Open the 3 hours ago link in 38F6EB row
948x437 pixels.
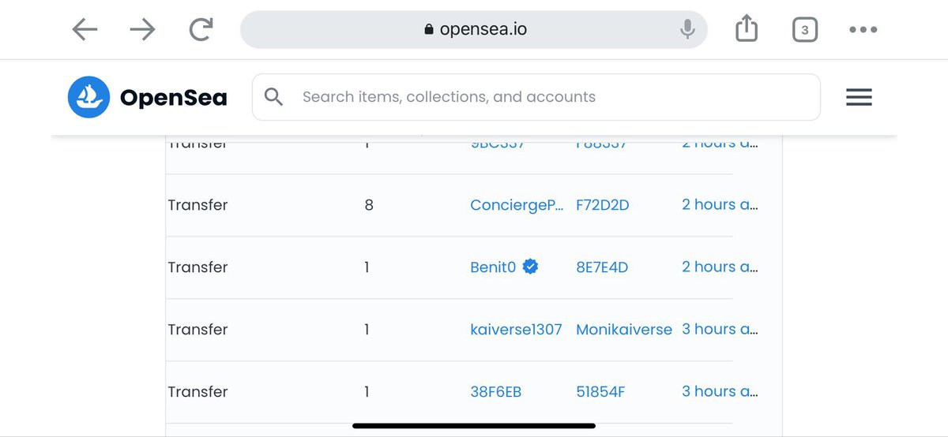tap(720, 391)
